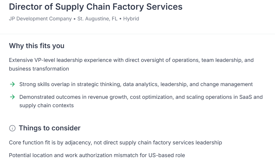Click the Extensive VP-level leadership experience sentence
This screenshot has width=275, height=165.
(131, 60)
